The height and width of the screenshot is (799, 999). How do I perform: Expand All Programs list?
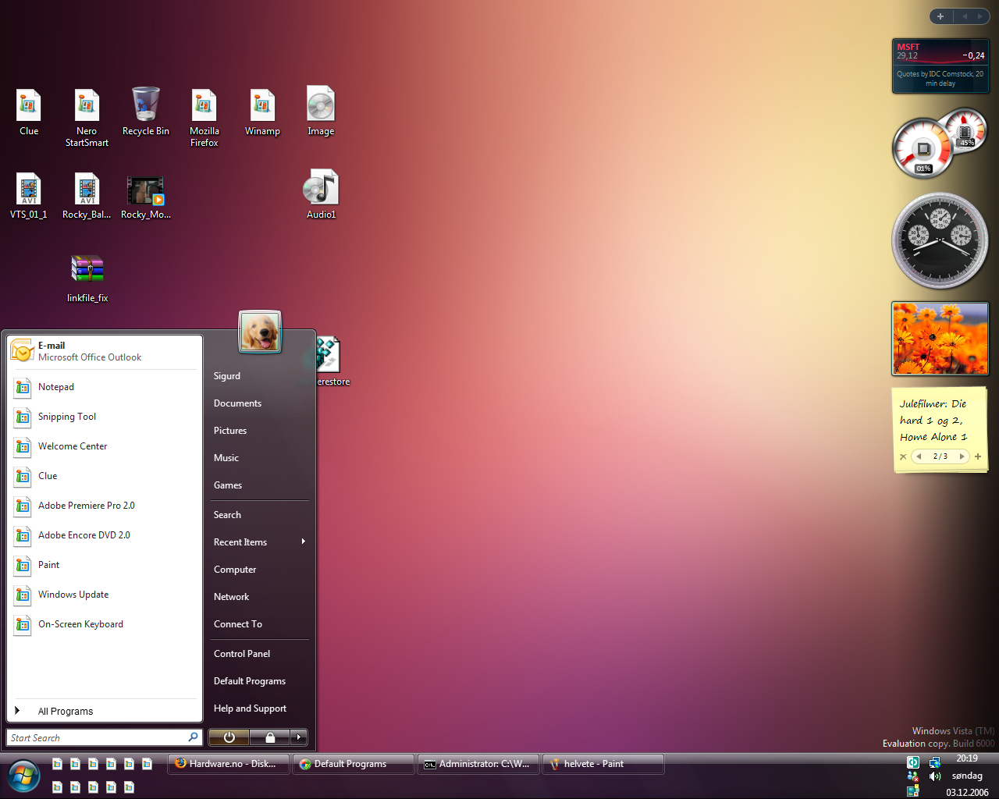click(103, 711)
